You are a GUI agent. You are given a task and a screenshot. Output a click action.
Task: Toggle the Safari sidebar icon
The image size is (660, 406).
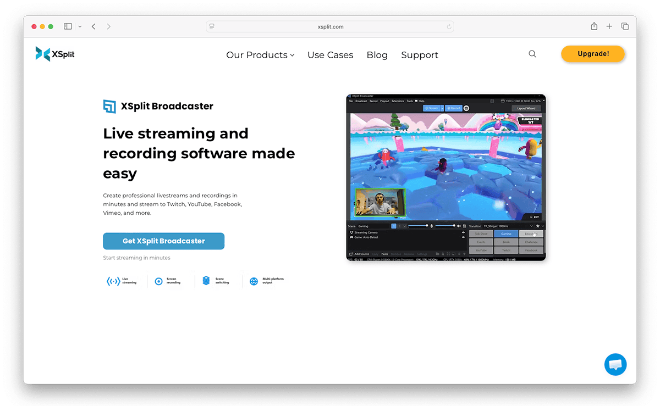[x=68, y=26]
